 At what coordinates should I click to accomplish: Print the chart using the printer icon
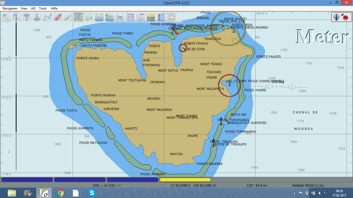pos(120,17)
